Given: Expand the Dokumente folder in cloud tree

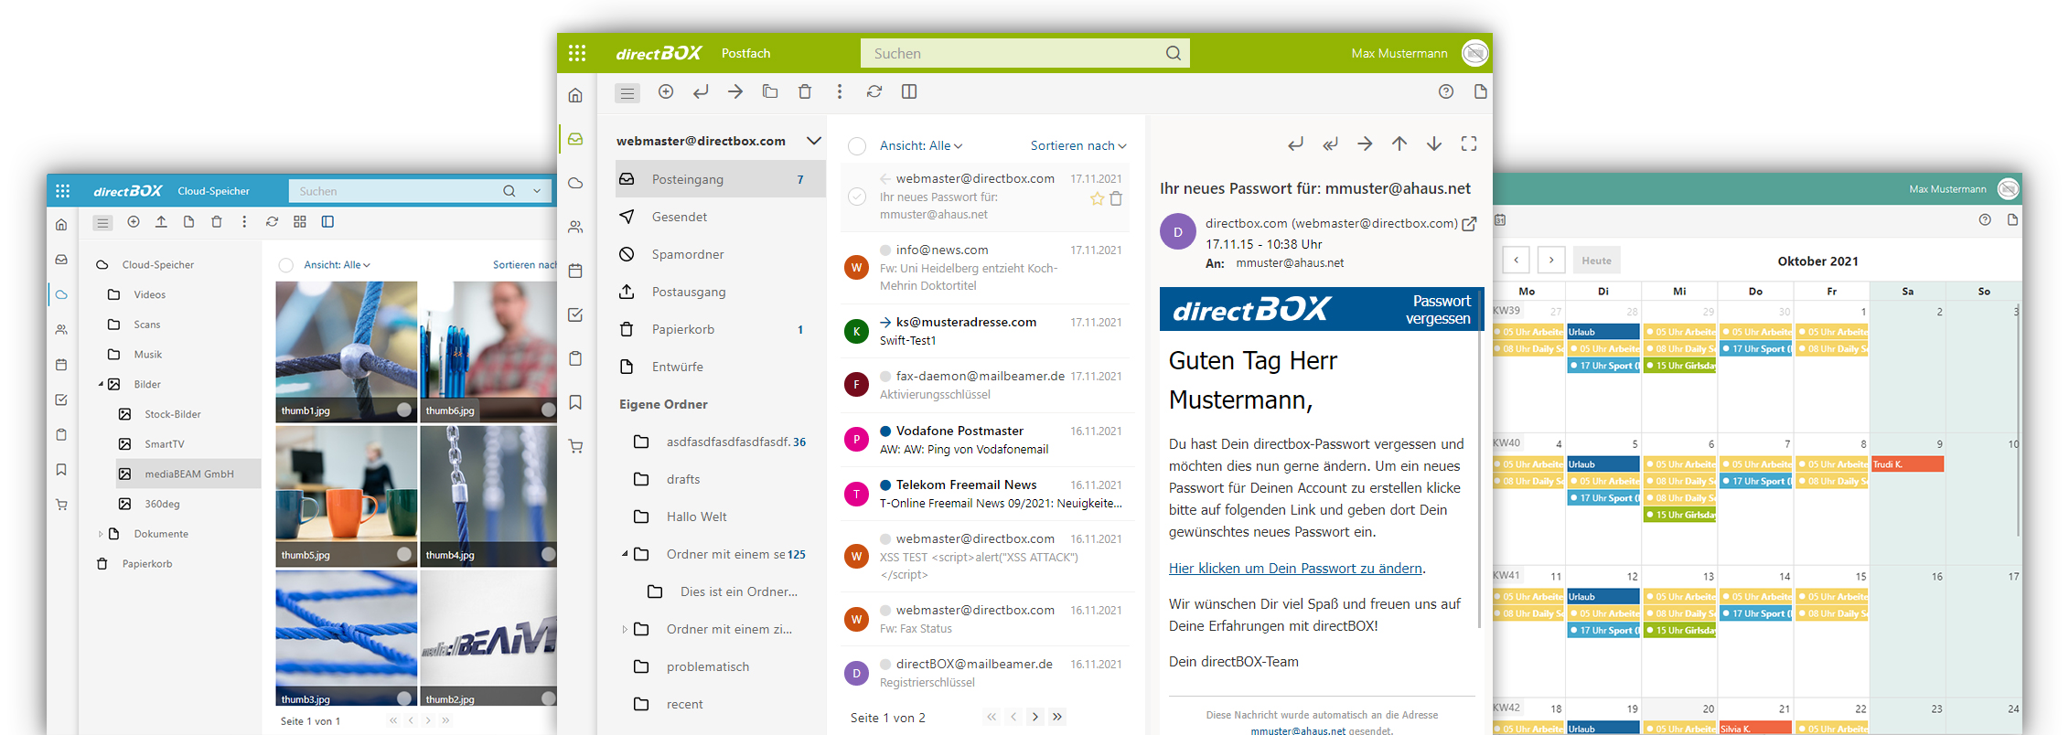Looking at the screenshot, I should point(101,534).
